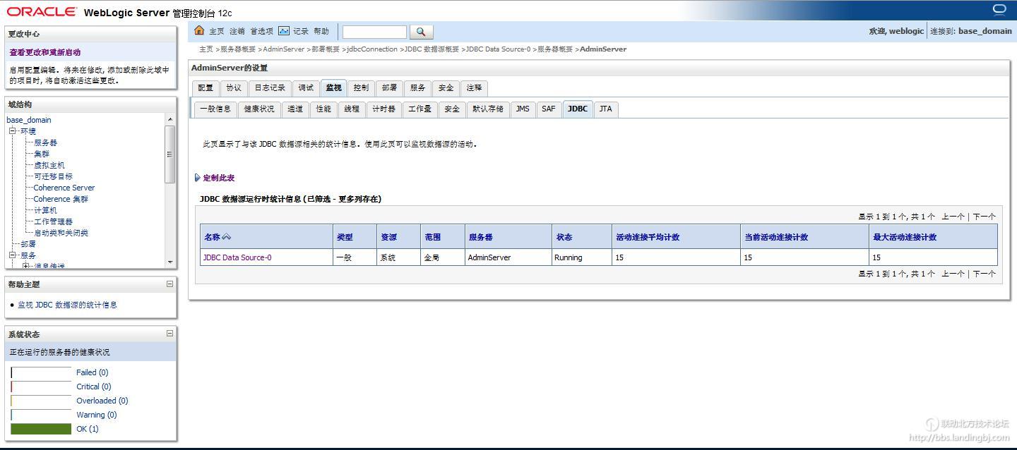The image size is (1017, 450).
Task: Click the 主页 home icon in the toolbar
Action: (200, 31)
